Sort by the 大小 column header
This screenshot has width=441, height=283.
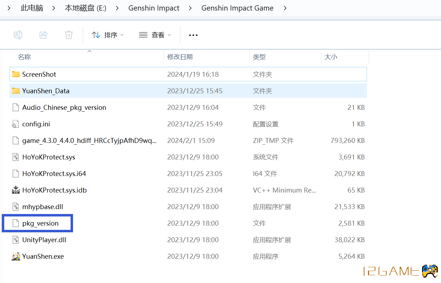pos(331,57)
